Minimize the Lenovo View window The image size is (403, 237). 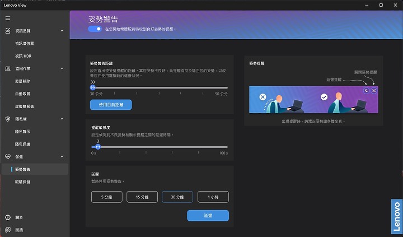(367, 5)
